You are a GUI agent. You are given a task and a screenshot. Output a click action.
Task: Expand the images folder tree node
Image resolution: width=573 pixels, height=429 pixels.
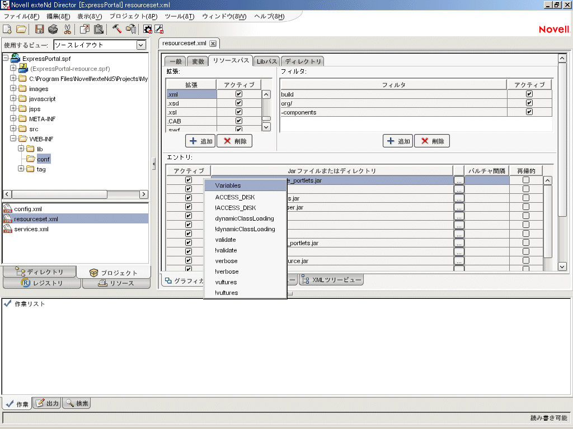pyautogui.click(x=13, y=89)
